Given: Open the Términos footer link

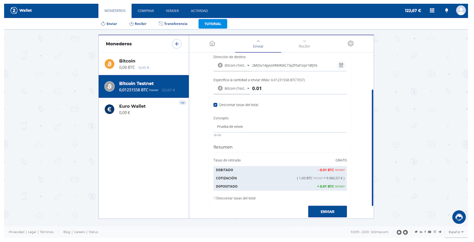Looking at the screenshot, I should pyautogui.click(x=47, y=232).
